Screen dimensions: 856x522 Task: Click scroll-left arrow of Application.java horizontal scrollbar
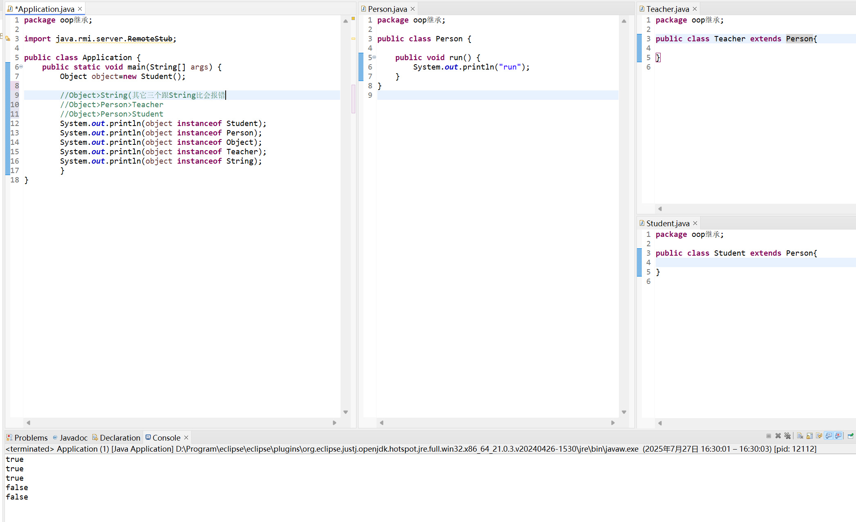pos(28,423)
